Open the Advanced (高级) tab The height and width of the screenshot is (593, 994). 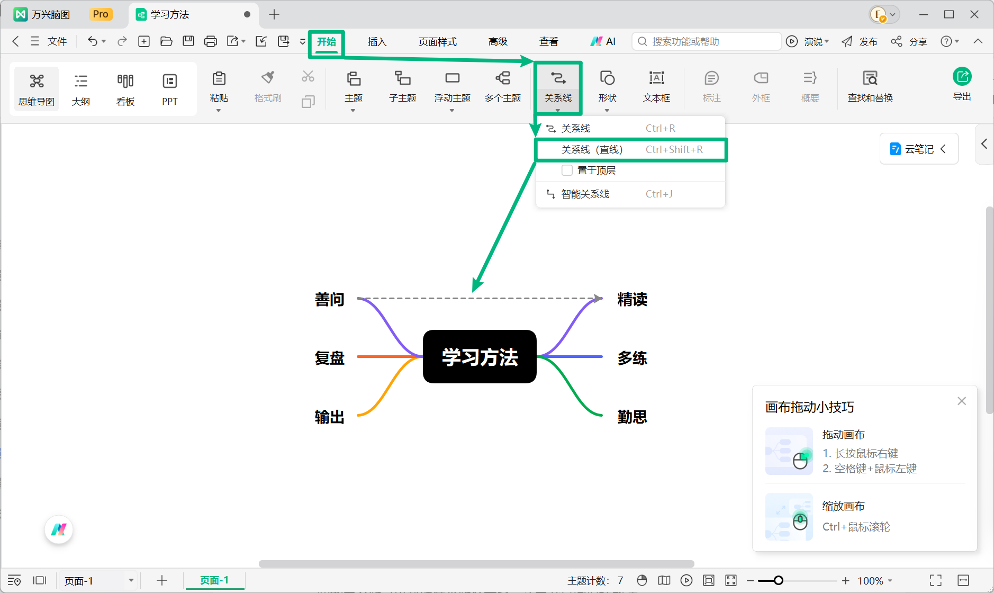click(x=498, y=41)
